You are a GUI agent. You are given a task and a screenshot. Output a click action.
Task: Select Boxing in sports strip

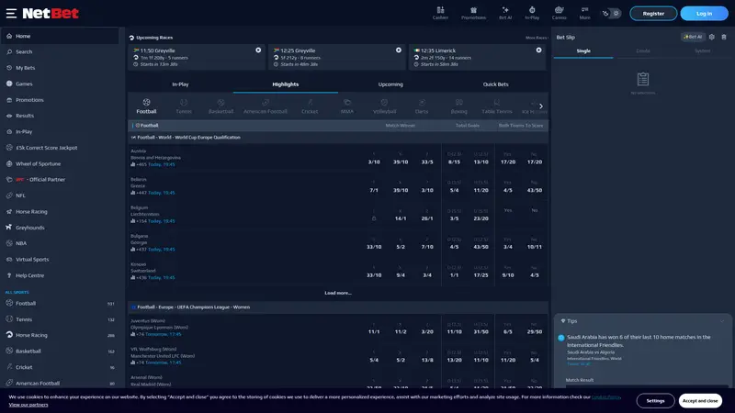(x=458, y=106)
